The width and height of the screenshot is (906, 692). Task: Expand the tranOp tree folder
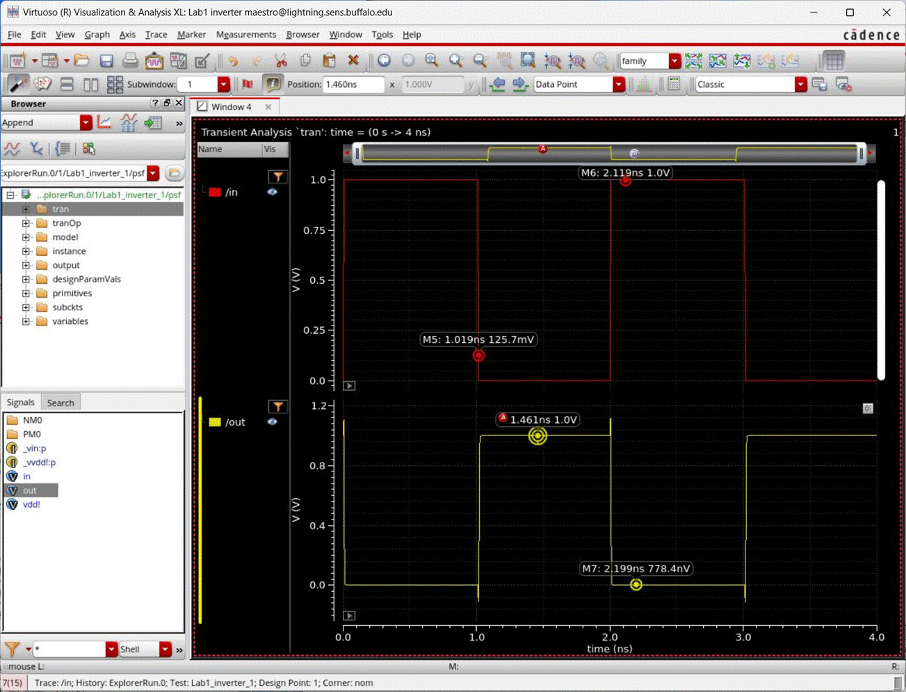click(26, 223)
